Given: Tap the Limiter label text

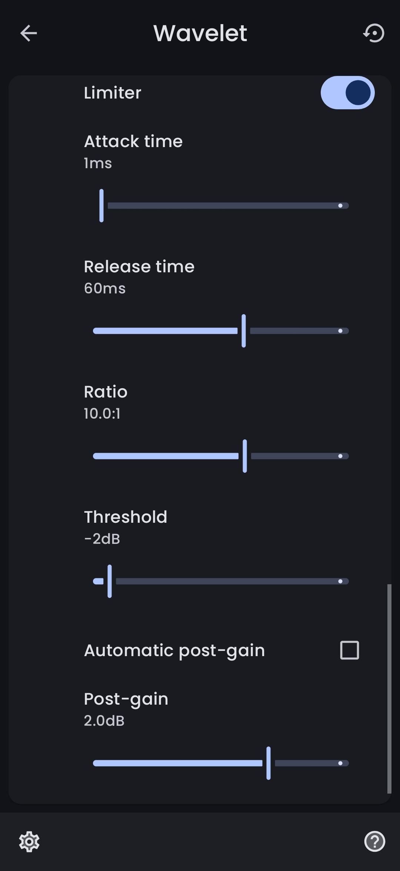Looking at the screenshot, I should tap(113, 93).
